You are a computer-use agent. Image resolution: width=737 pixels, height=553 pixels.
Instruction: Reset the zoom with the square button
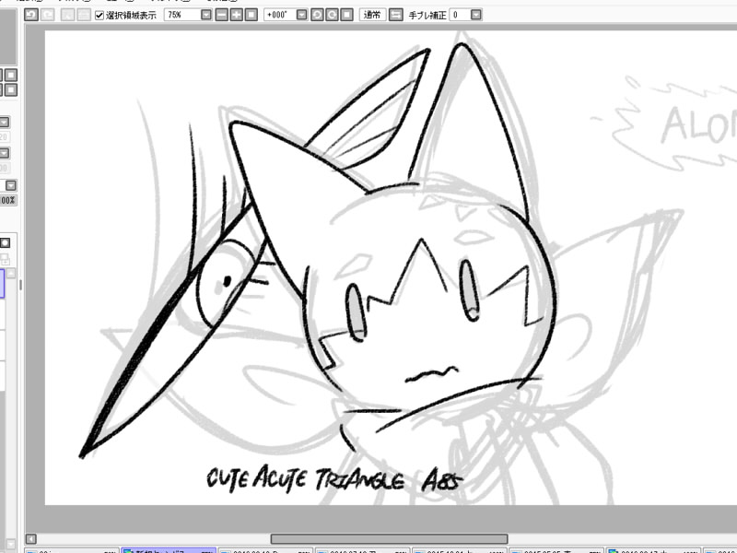click(252, 15)
